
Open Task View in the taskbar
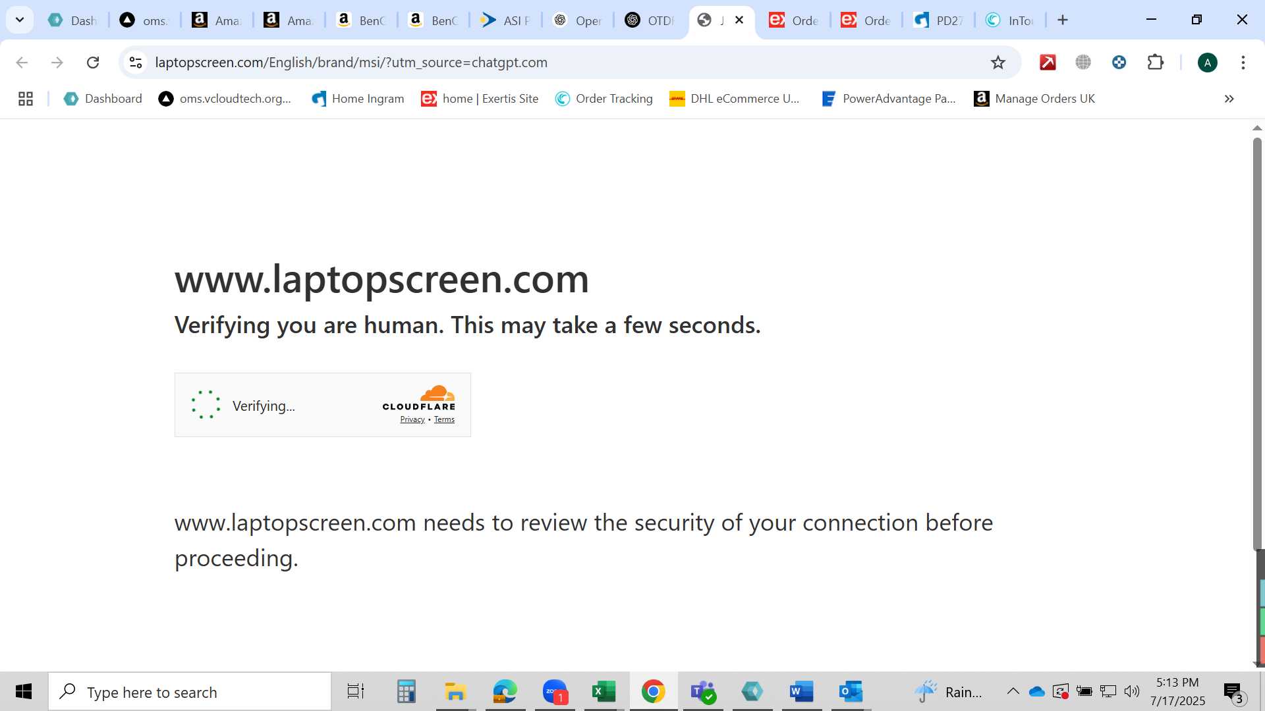[x=356, y=691]
